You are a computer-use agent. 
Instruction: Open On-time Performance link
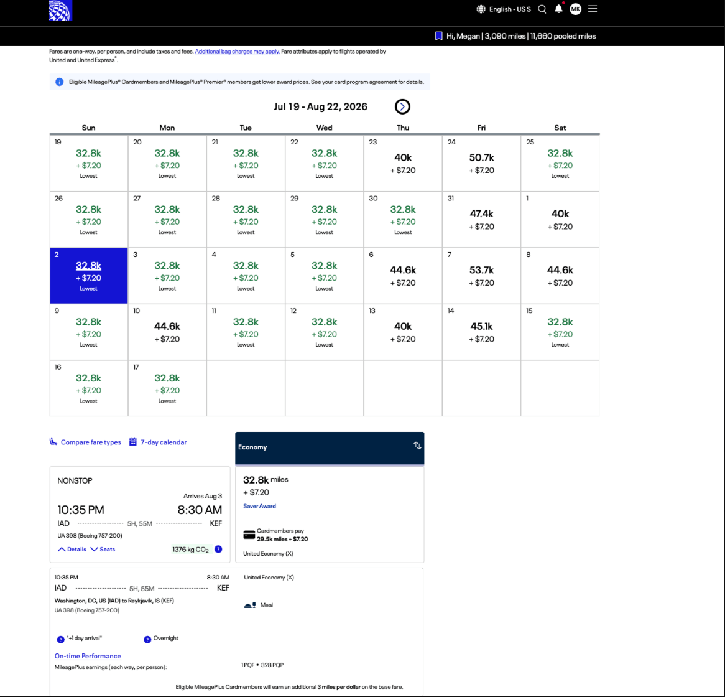[88, 656]
